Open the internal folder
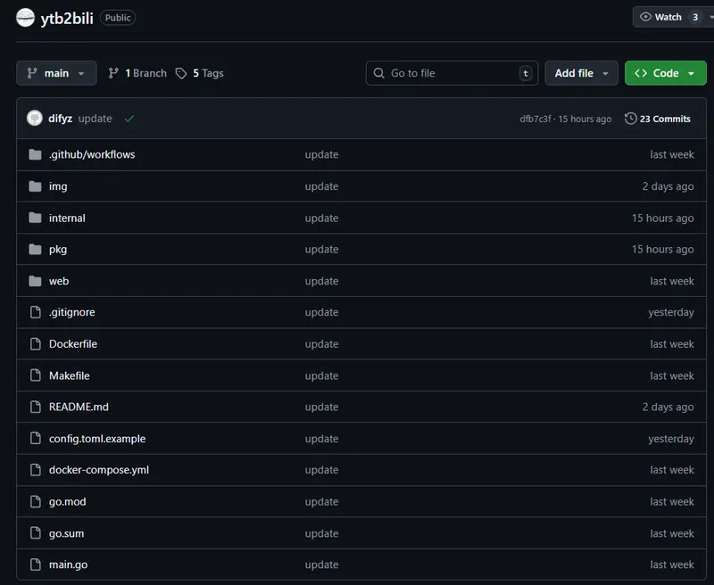714x585 pixels. 67,218
